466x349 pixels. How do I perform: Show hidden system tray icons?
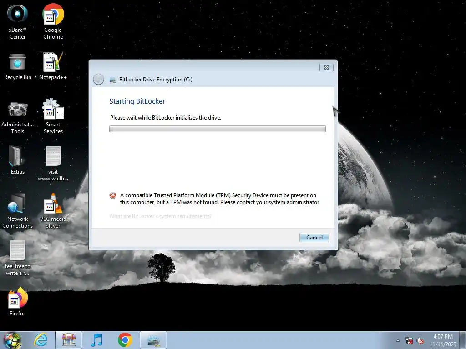(x=398, y=341)
